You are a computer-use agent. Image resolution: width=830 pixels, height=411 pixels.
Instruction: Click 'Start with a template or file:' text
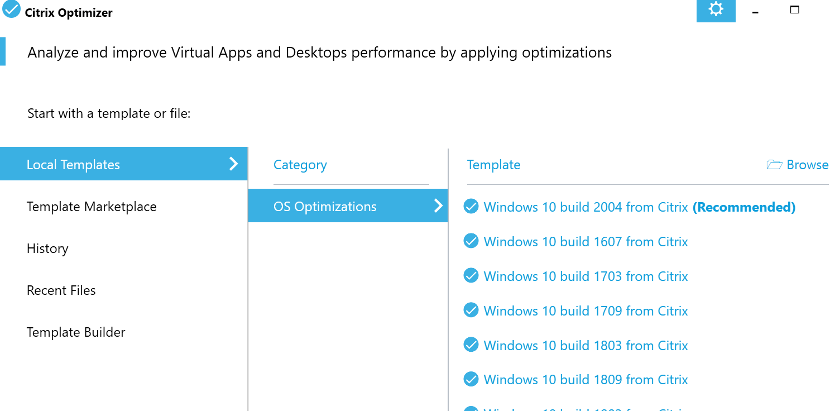pos(109,114)
